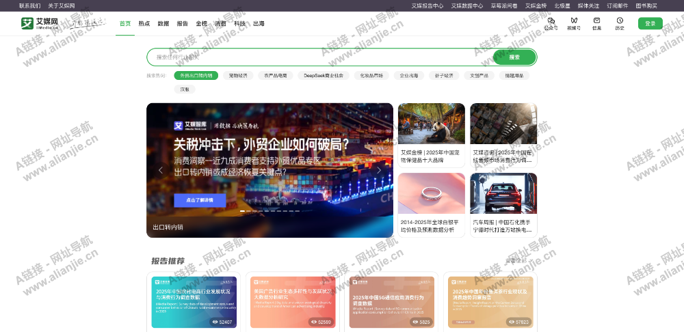Viewport: 684px width, 332px height.
Task: Open 汽车周报 中国石化携手宁德时代 article title
Action: pyautogui.click(x=503, y=226)
